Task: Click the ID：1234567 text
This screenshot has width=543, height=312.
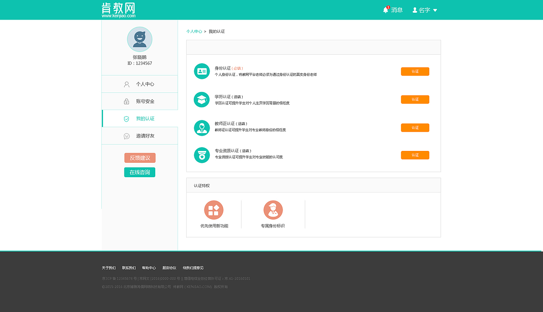Action: click(x=140, y=64)
